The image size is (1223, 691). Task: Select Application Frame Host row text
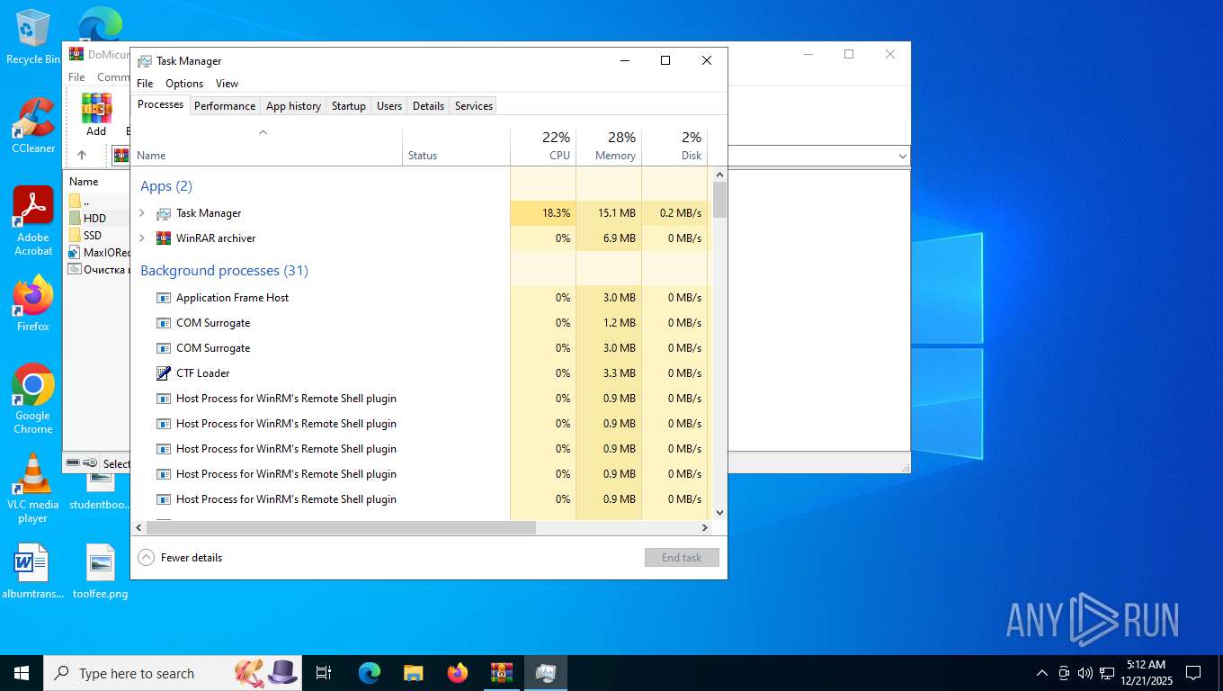click(x=232, y=298)
